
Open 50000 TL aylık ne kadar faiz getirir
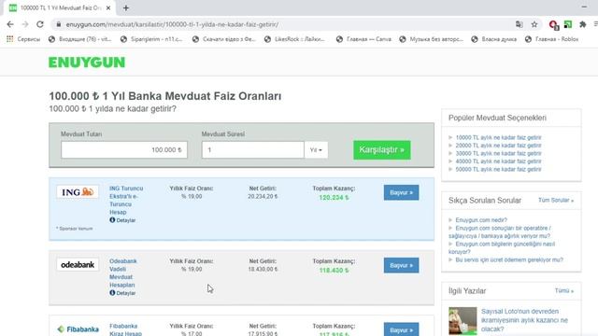pos(498,170)
